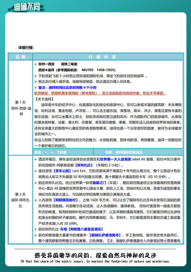Click the blue 【阿联酋八星皇宫酒店】 text
Image resolution: width=191 pixels, height=272 pixels.
tap(86, 229)
